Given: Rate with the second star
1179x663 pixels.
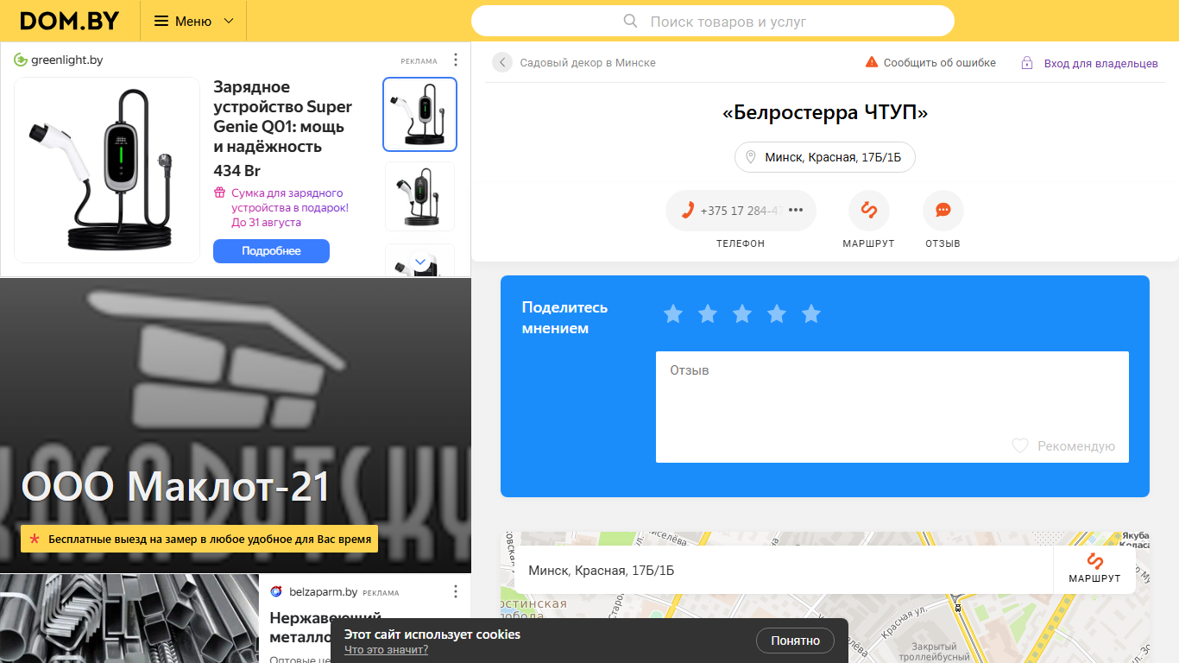Looking at the screenshot, I should tap(708, 313).
